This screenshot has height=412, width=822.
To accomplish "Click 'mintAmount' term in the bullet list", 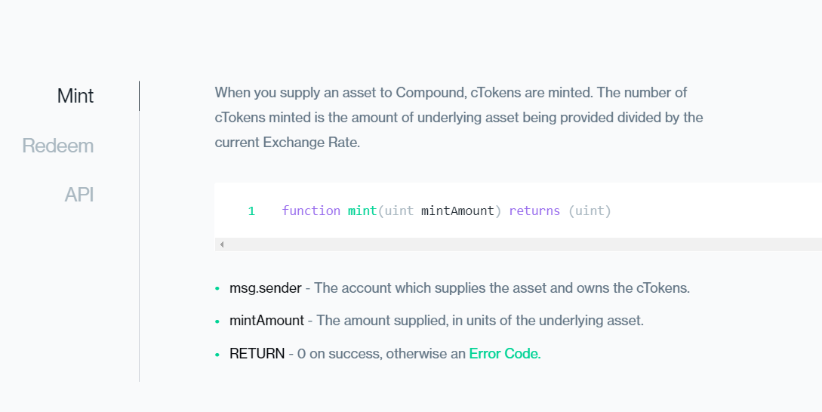I will pyautogui.click(x=267, y=321).
